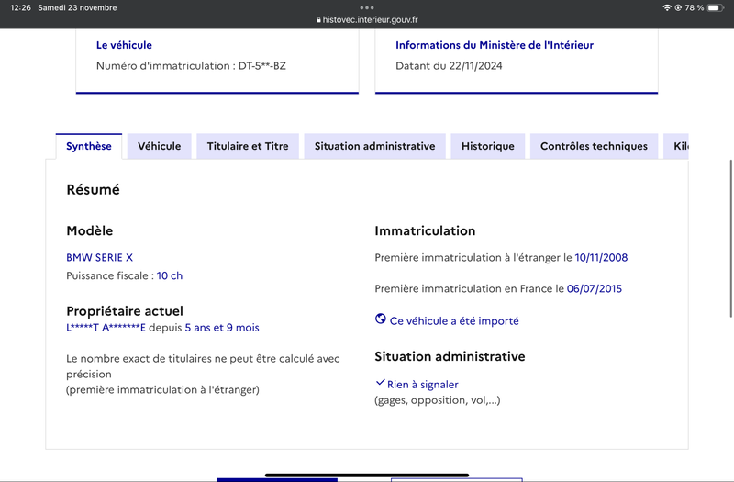Click the '10 ch' fiscal power value
Viewport: 734px width, 482px height.
[x=170, y=275]
